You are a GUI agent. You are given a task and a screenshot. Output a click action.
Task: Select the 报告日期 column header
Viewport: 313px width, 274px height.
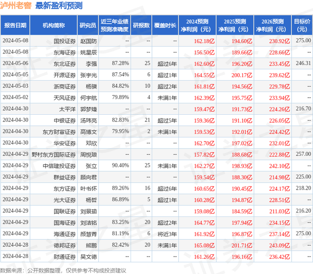(x=15, y=25)
